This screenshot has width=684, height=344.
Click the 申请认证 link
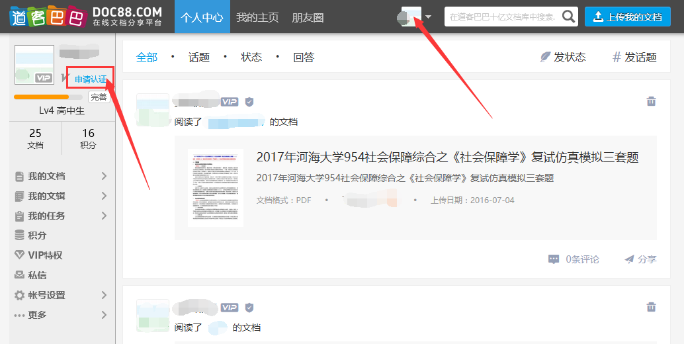(x=91, y=79)
